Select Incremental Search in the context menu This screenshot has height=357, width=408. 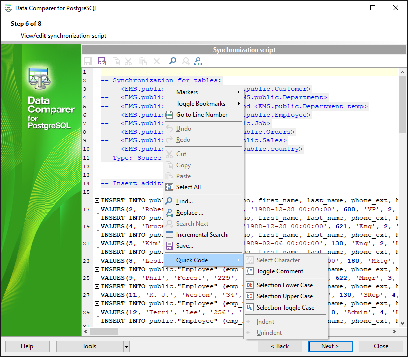click(x=202, y=235)
